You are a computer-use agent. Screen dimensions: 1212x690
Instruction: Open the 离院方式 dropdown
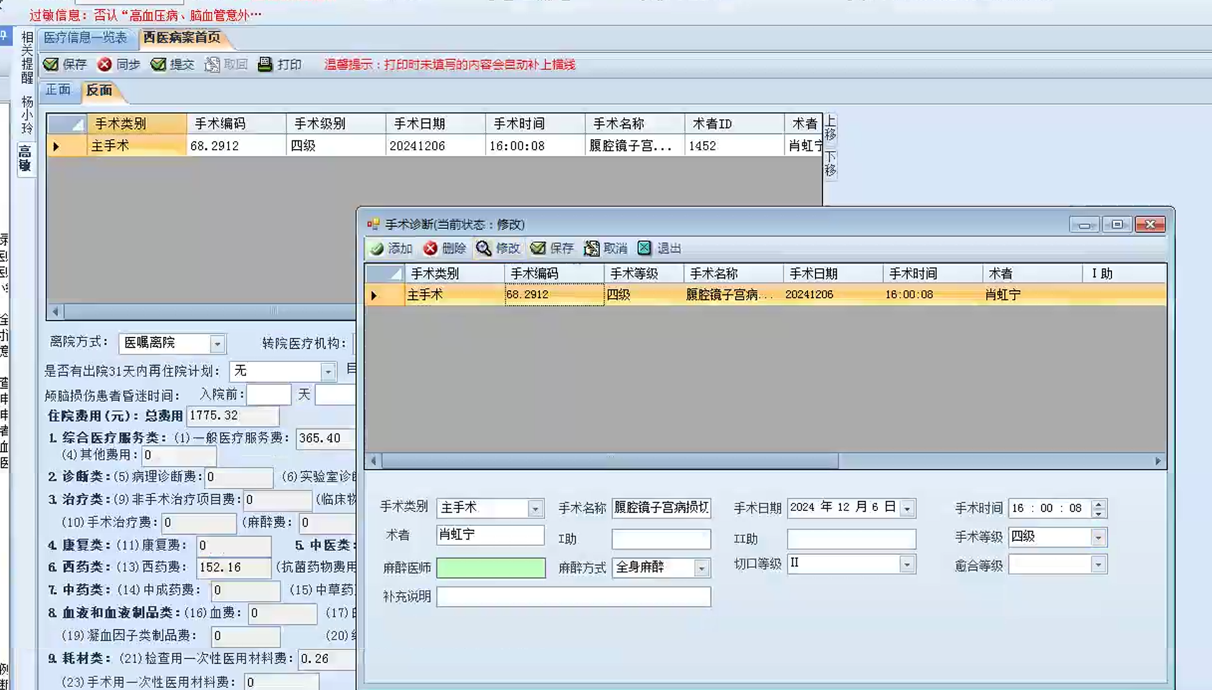pyautogui.click(x=217, y=344)
